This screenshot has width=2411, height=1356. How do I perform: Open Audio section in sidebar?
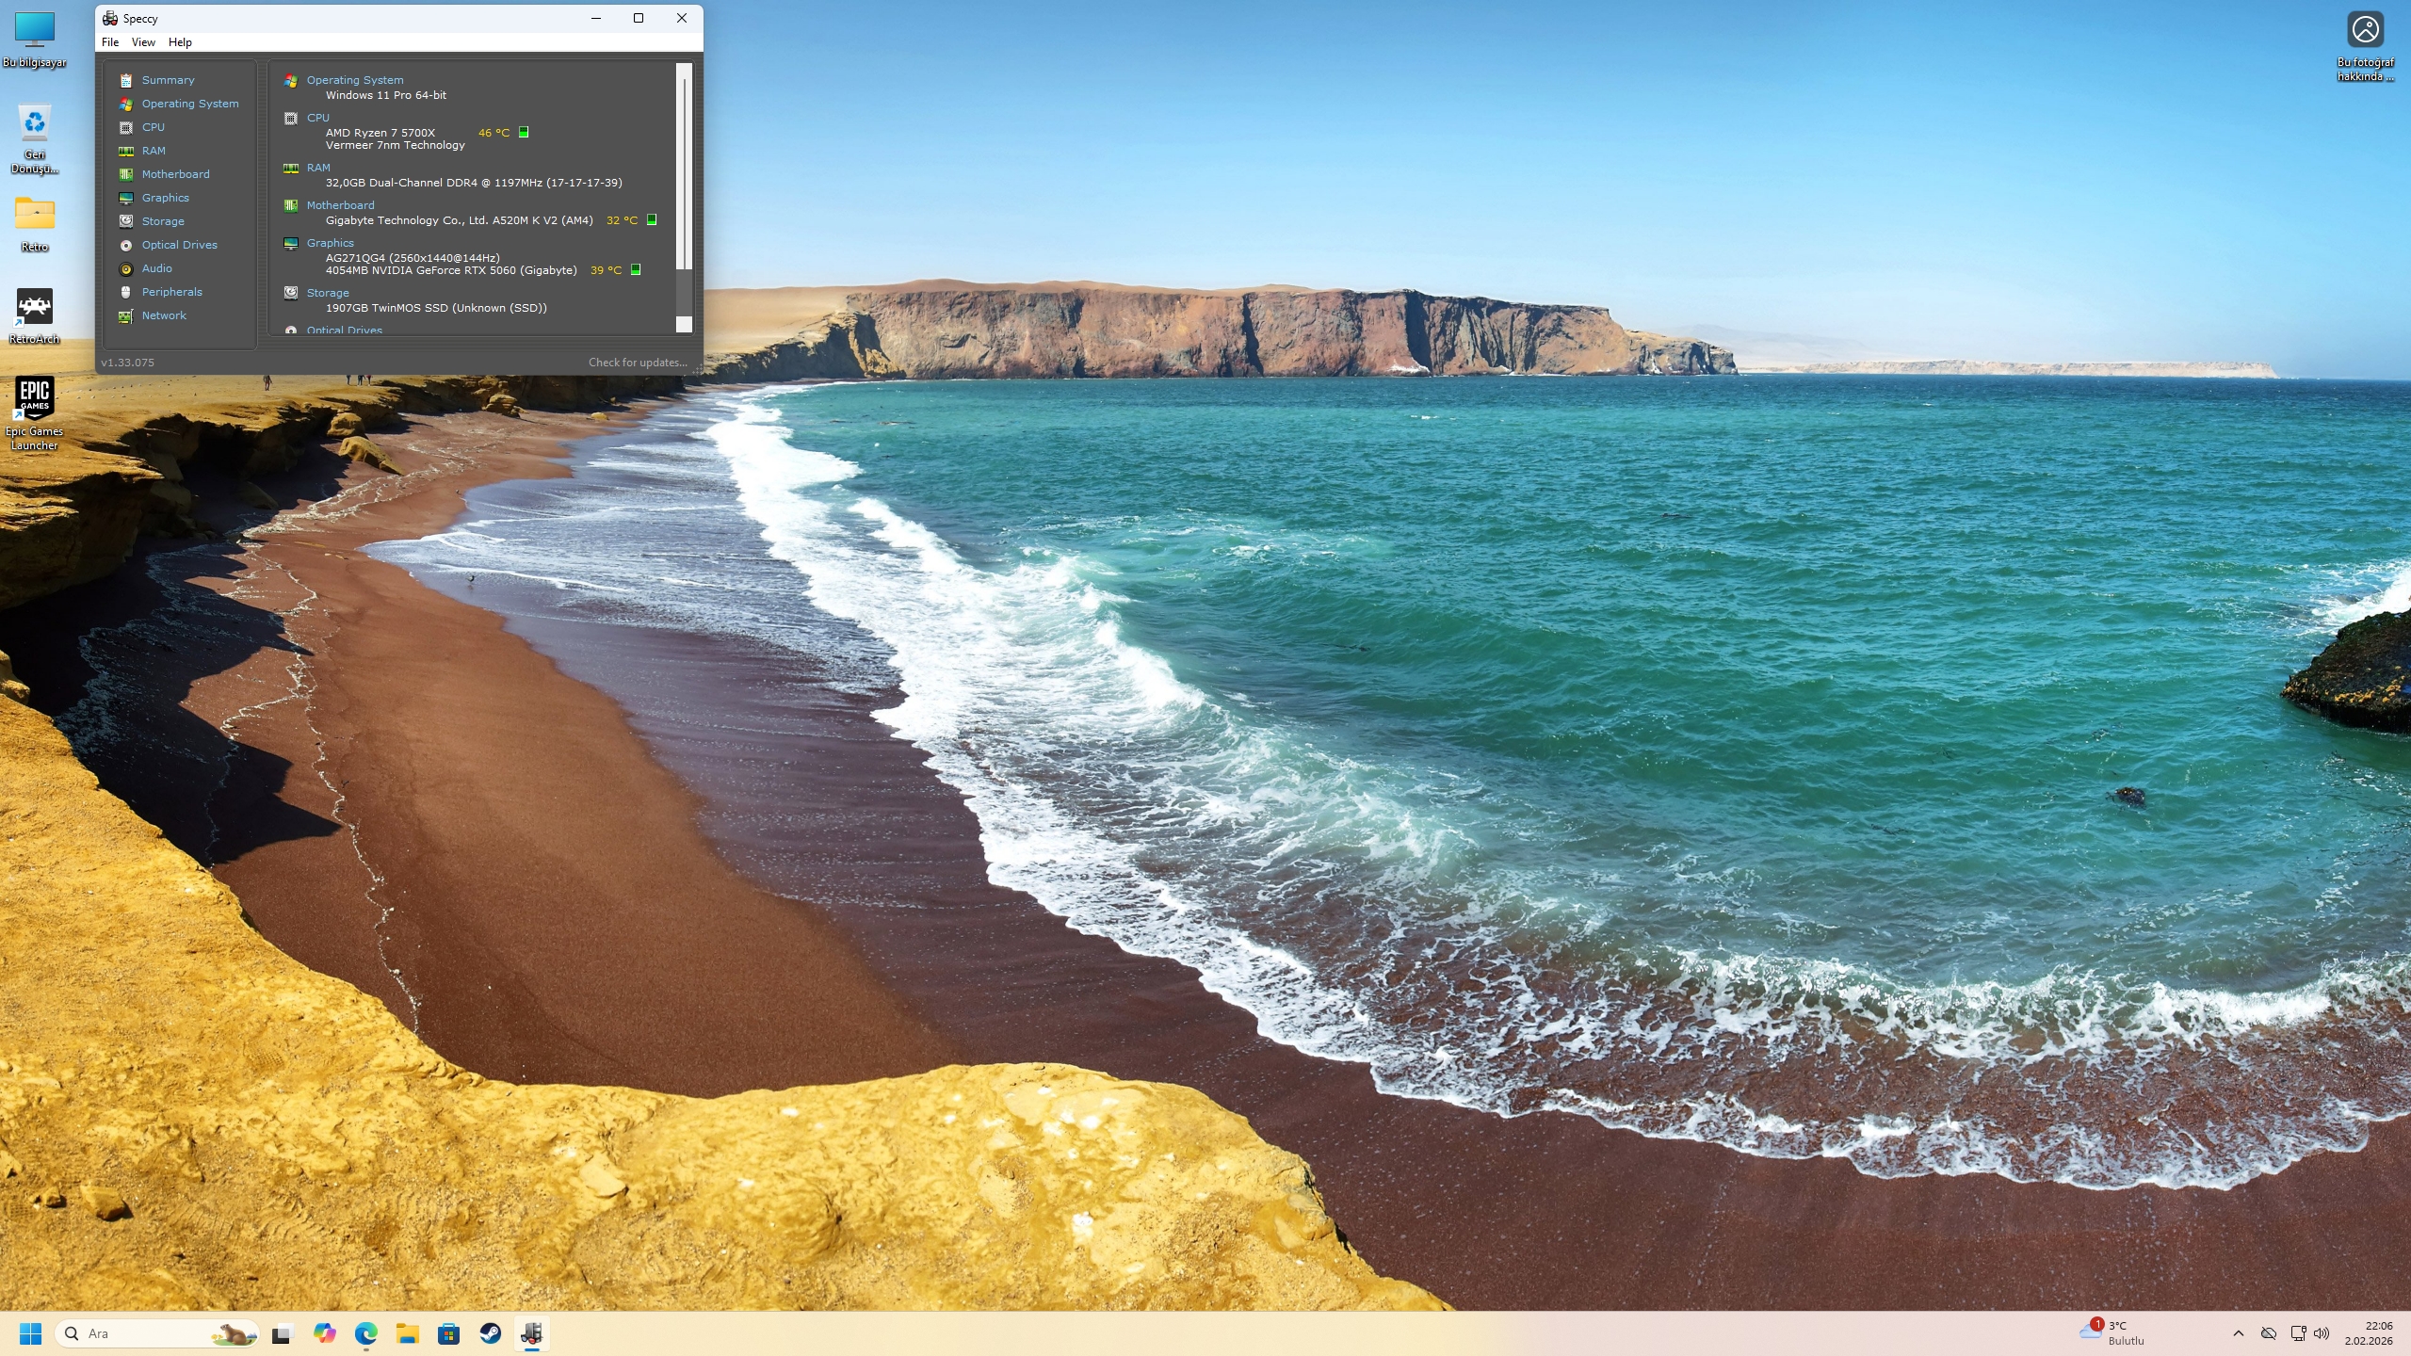156,268
